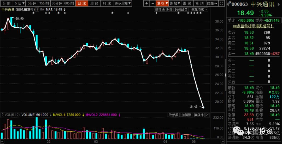Image resolution: width=282 pixels, height=144 pixels.
Task: Select the 15分钟 period tab
Action: coord(44,3)
